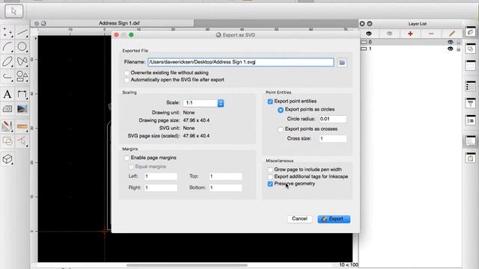Viewport: 479px width, 269px height.
Task: Click the drawing's horizontal scrollbar
Action: coord(187,265)
